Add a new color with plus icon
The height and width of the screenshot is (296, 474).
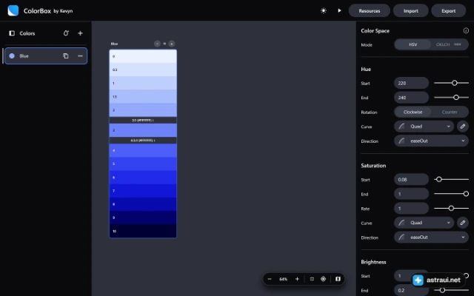point(80,33)
